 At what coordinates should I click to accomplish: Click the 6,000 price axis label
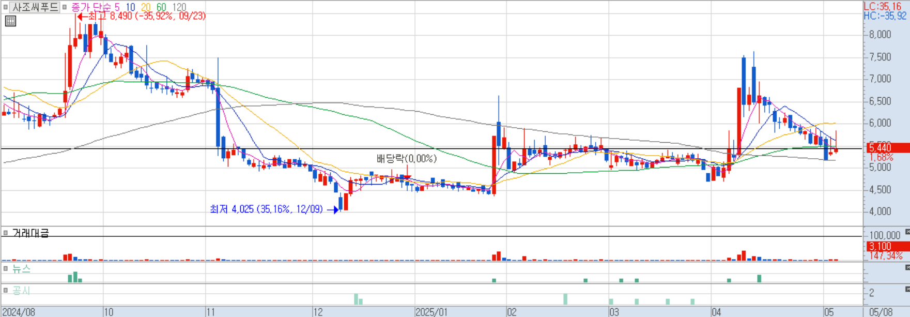(880, 123)
